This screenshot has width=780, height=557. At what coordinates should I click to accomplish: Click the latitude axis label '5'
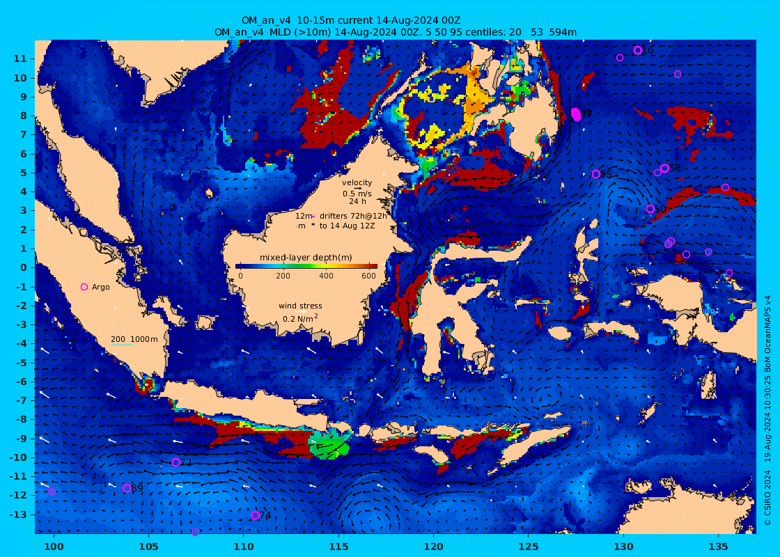[23, 173]
